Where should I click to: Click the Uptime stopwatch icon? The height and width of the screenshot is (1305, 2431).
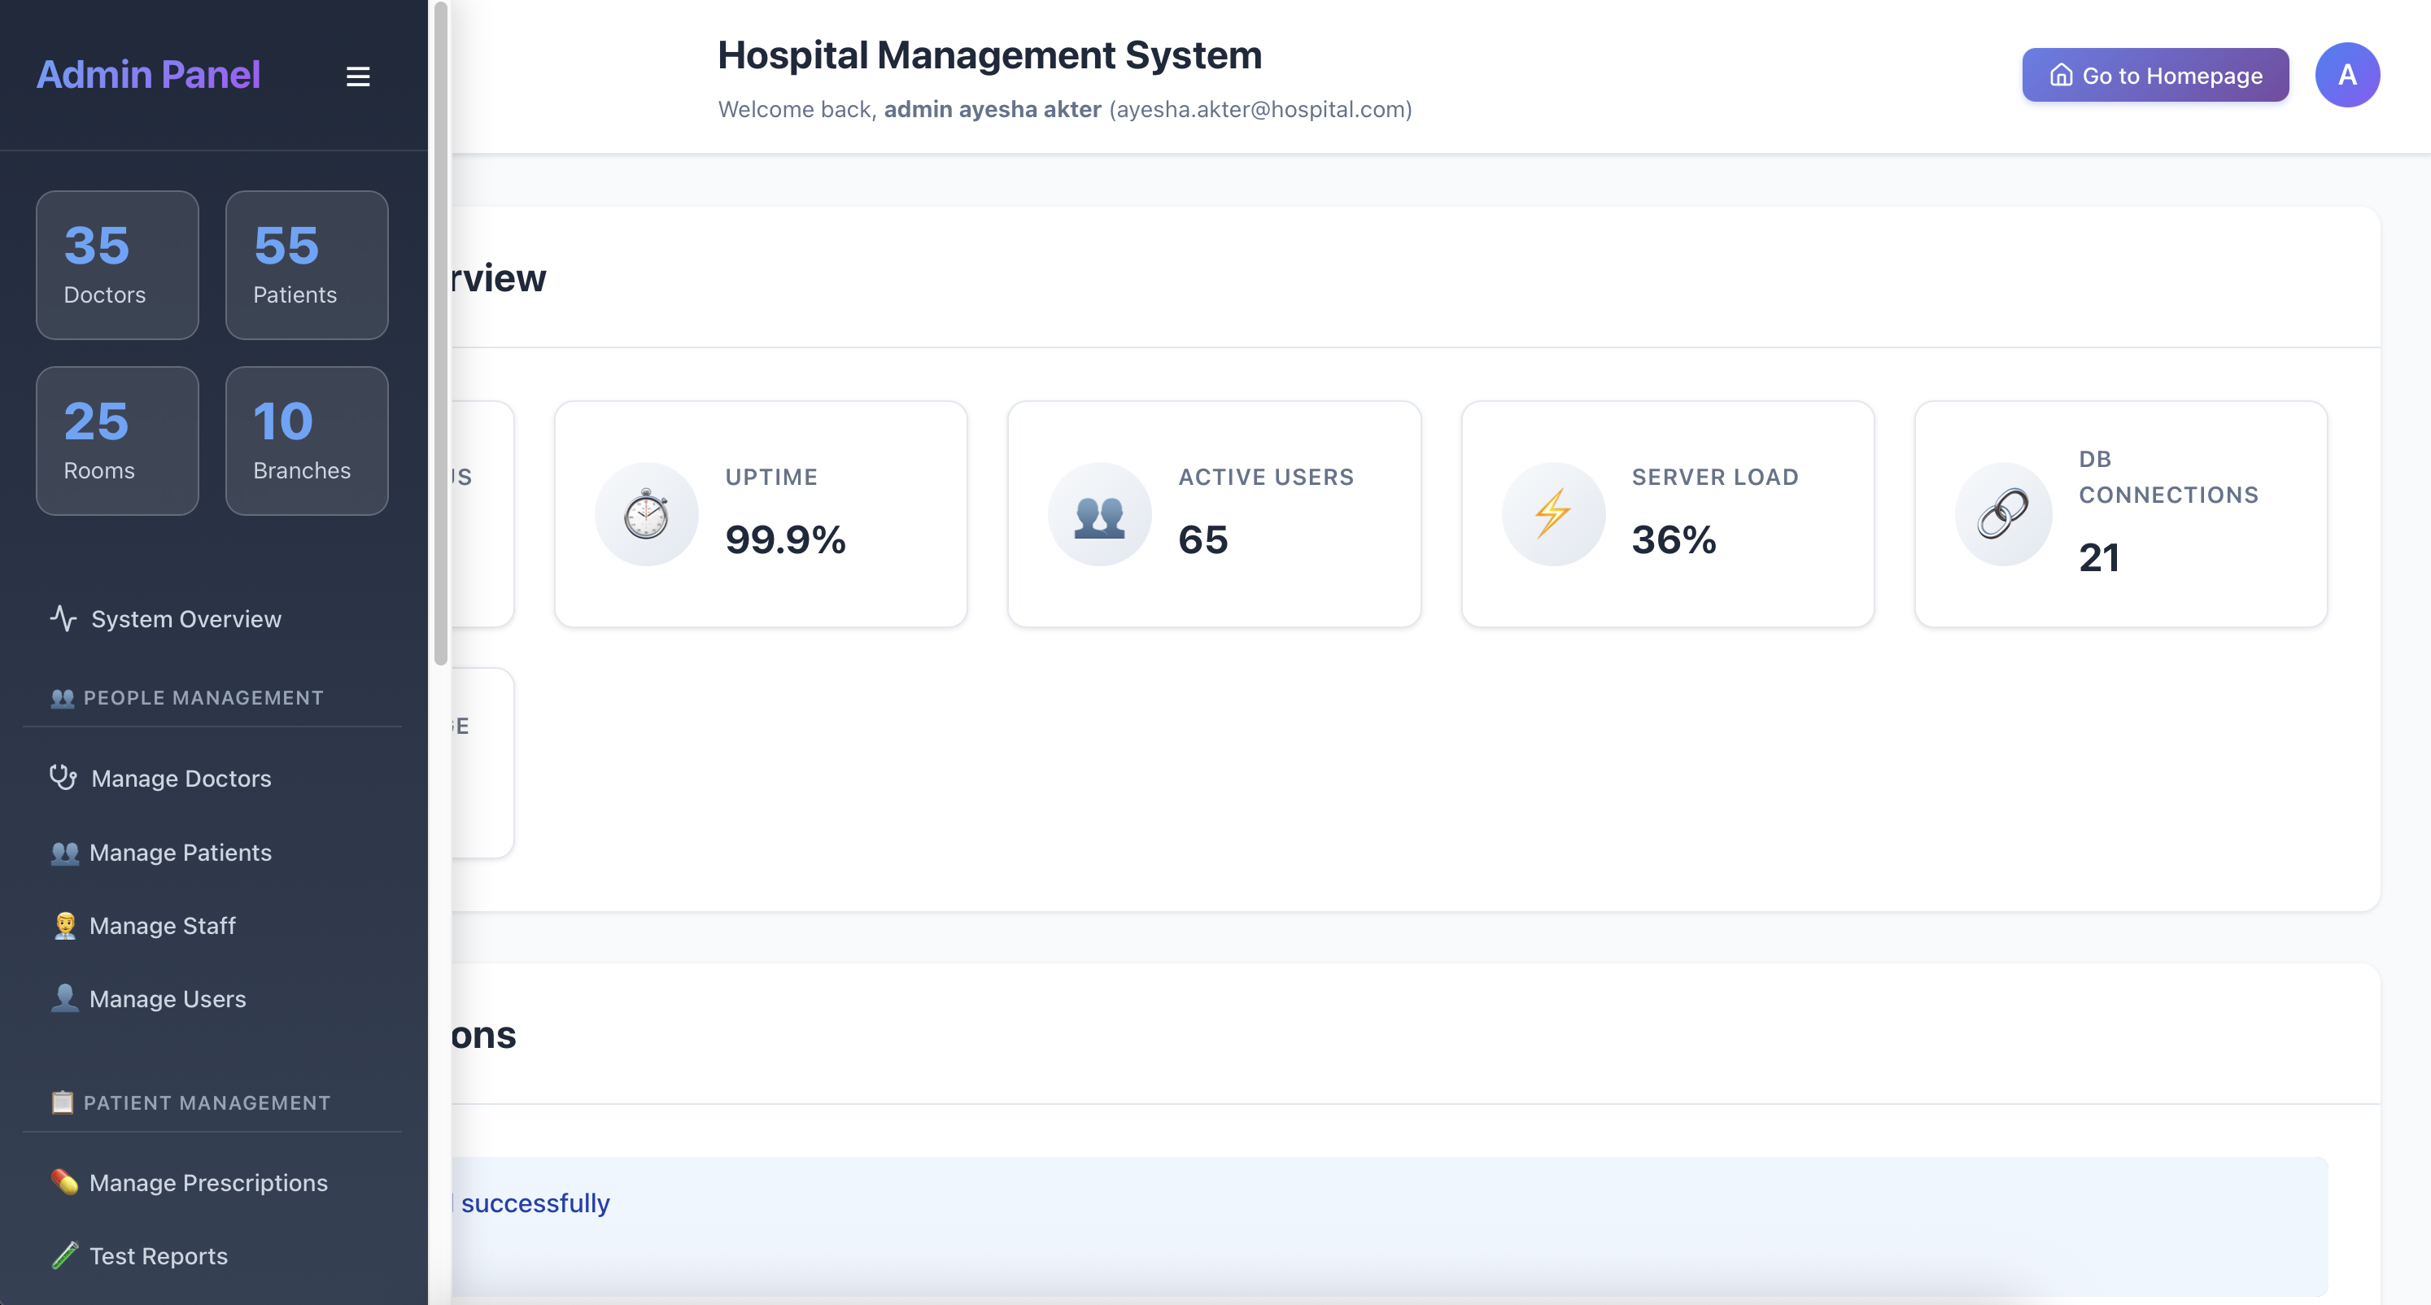pyautogui.click(x=647, y=514)
